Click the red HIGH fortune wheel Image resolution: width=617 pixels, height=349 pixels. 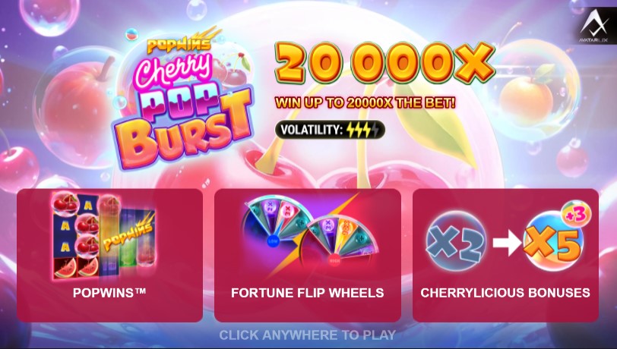click(338, 242)
